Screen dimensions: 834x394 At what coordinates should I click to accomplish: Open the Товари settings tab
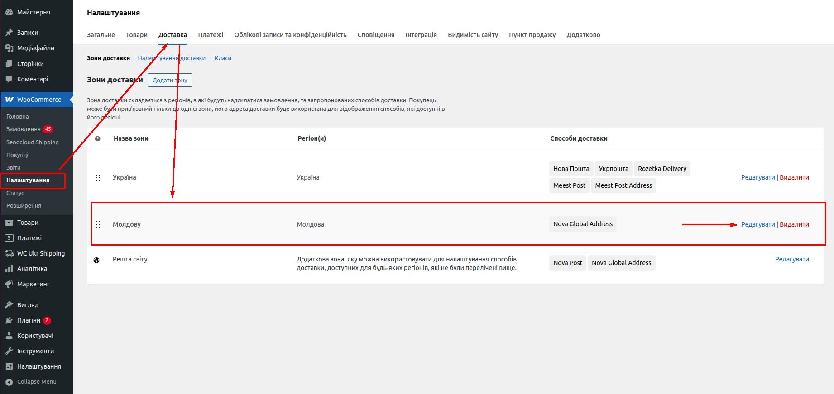tap(136, 35)
